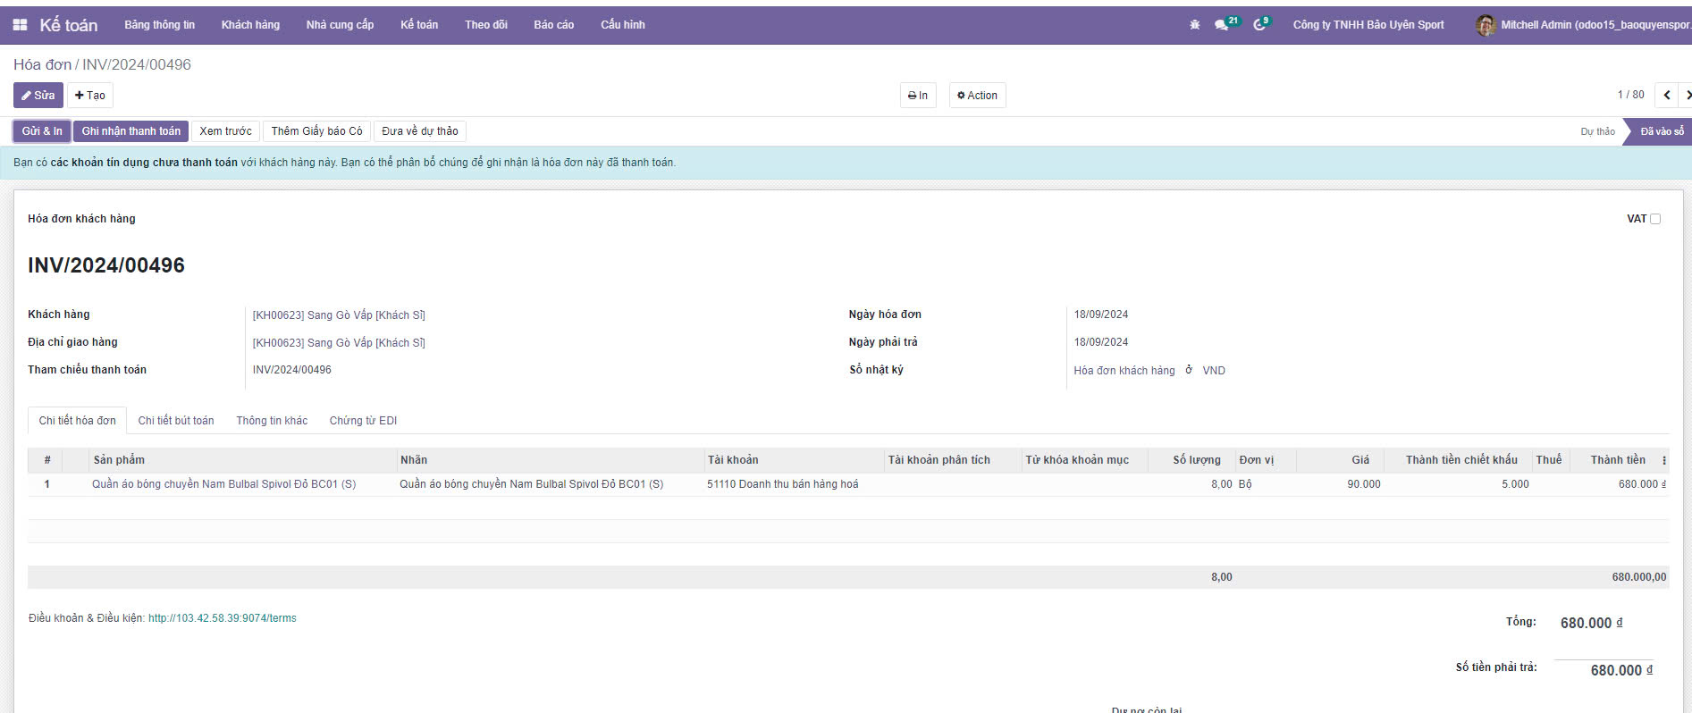Image resolution: width=1692 pixels, height=713 pixels.
Task: Open journal link arrow beside Hóa đơn khách hàng
Action: 1189,370
